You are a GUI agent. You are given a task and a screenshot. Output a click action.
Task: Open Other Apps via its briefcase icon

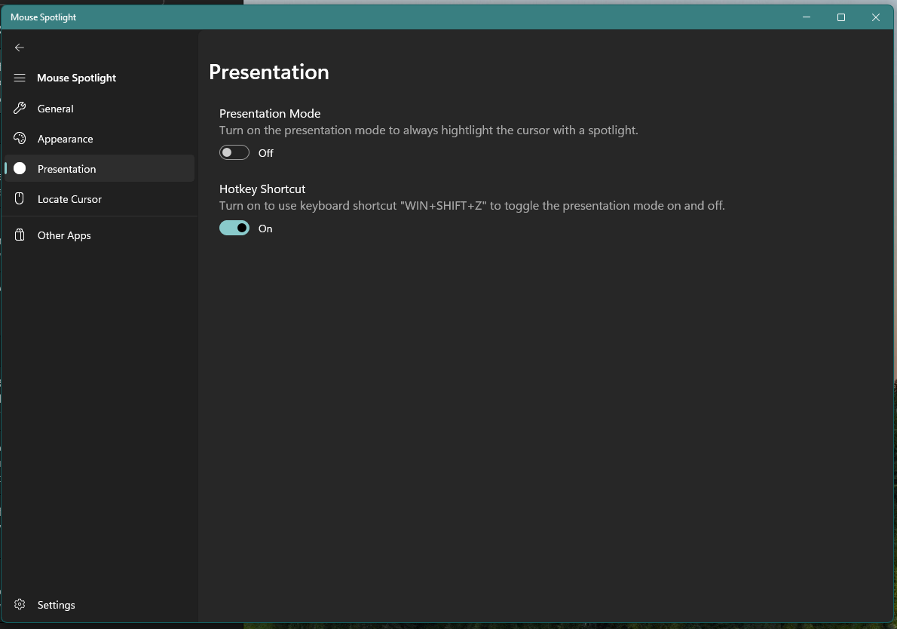20,235
